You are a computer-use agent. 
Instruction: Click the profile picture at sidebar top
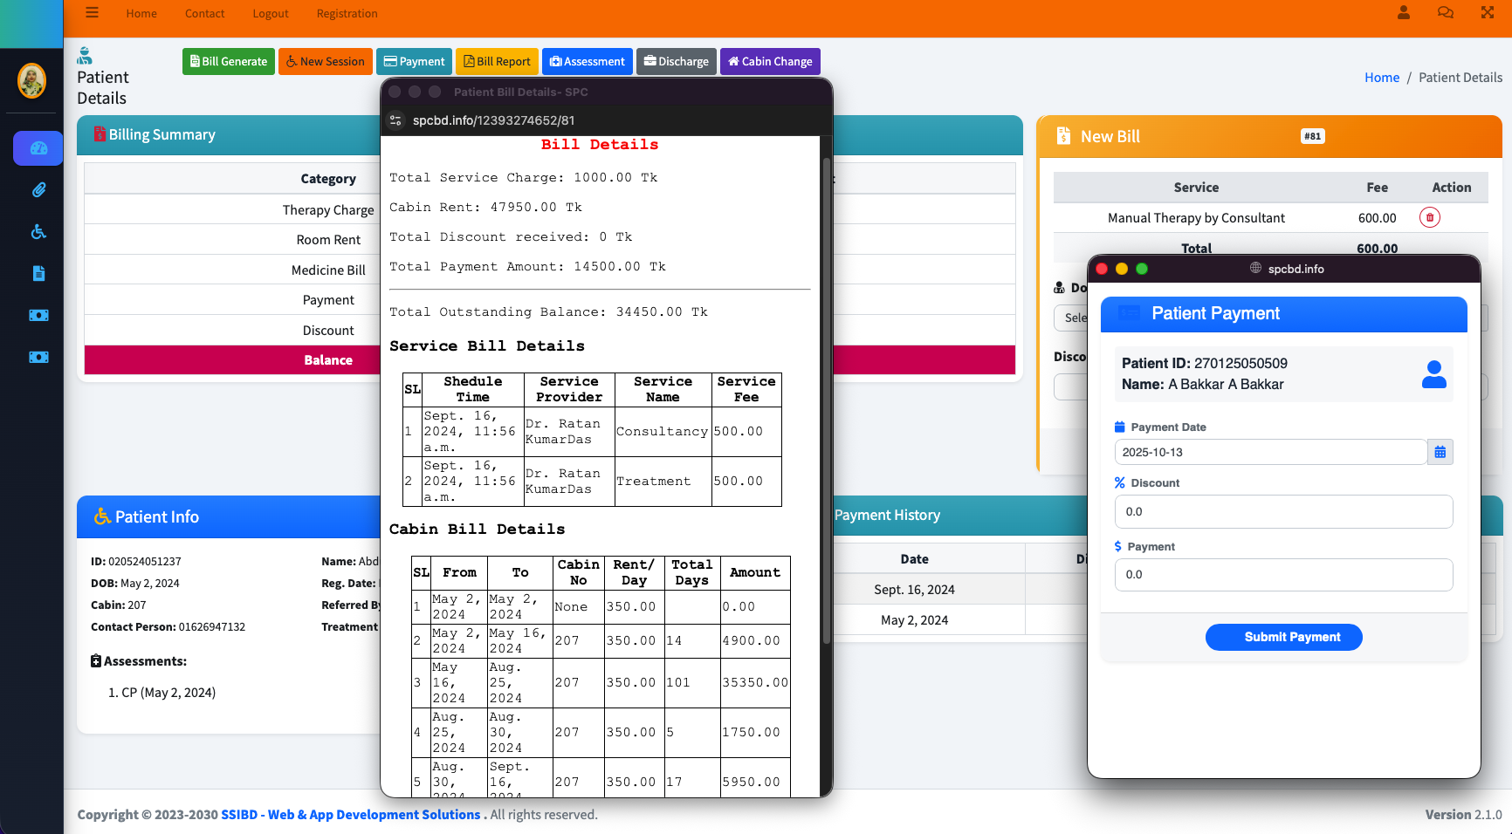pos(31,80)
